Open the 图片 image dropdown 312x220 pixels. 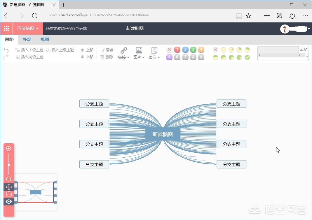point(139,53)
